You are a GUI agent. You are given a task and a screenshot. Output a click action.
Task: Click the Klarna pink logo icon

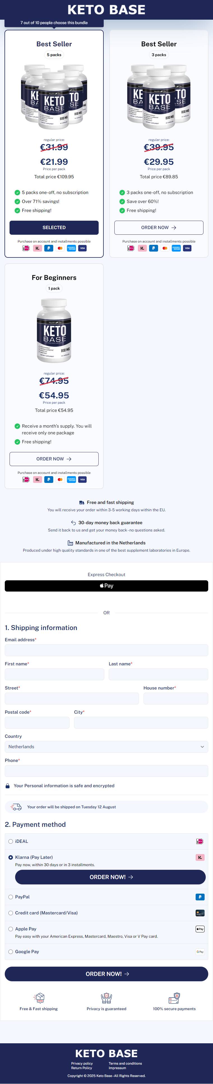coord(200,857)
